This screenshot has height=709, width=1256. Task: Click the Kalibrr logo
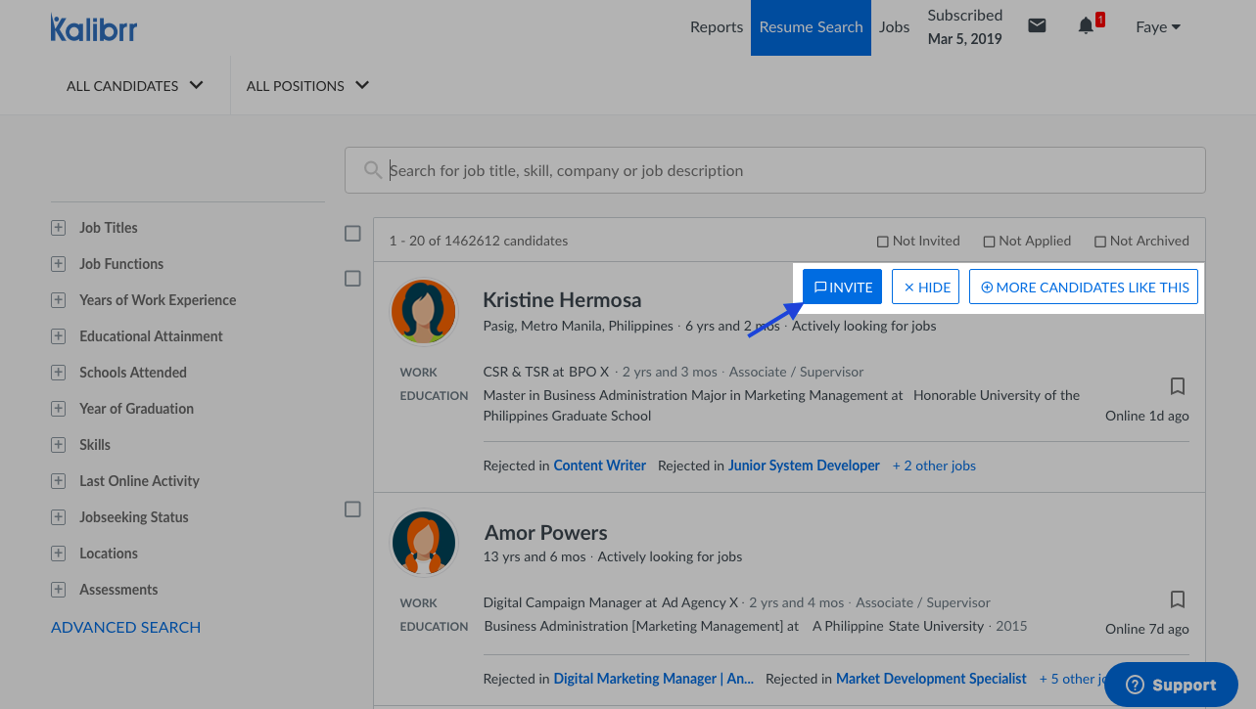(x=94, y=27)
